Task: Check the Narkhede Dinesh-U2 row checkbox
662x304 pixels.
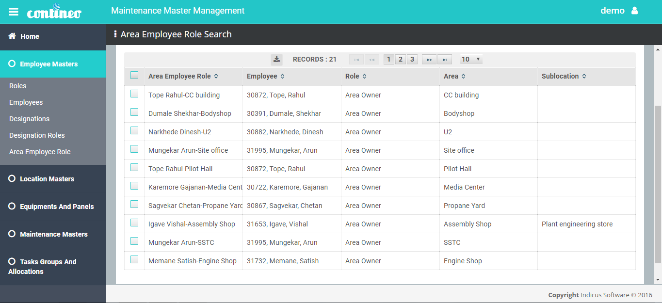Action: tap(134, 130)
